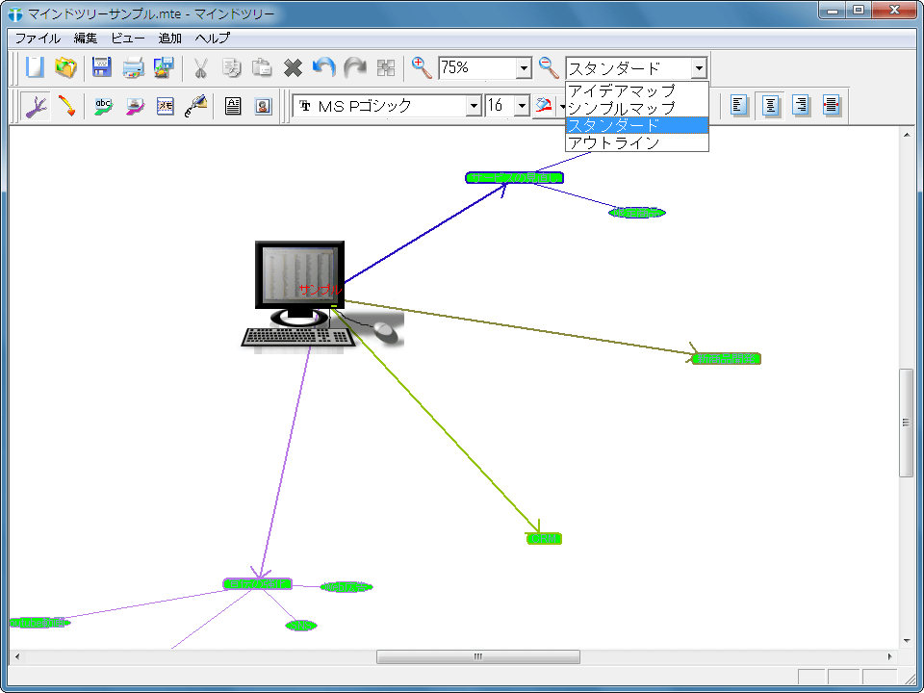Click the horizontal scrollbar right arrow

point(890,656)
